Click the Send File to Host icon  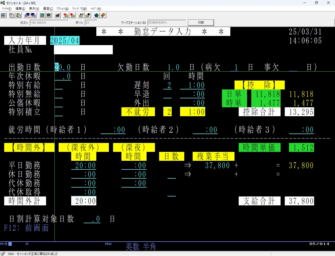click(x=27, y=15)
